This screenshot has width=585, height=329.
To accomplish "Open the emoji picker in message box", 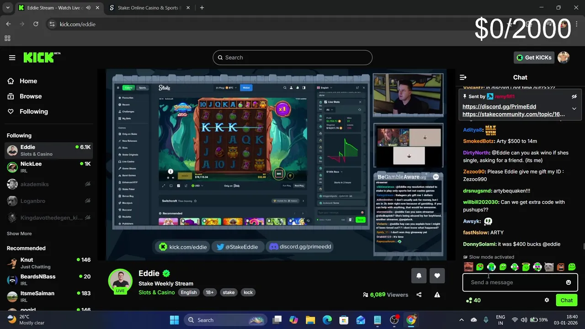I will [569, 282].
